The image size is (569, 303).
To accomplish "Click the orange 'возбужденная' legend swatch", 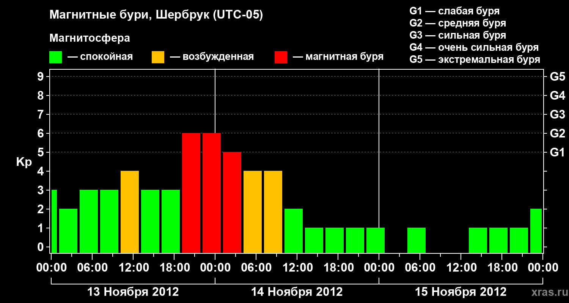I will pos(158,57).
